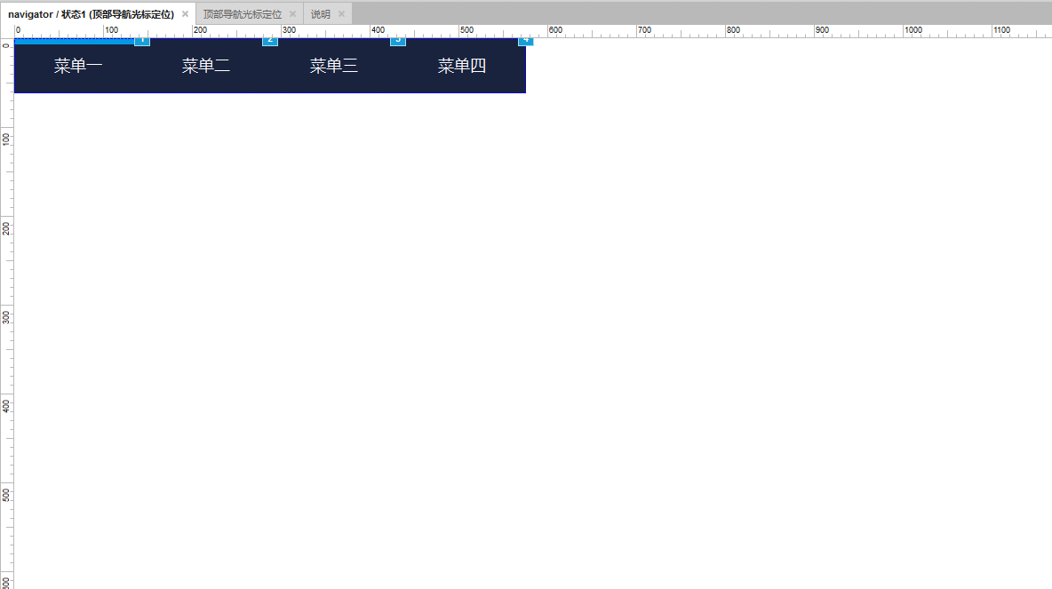The width and height of the screenshot is (1052, 589).
Task: Click interaction note marker 3 on 菜单三
Action: click(398, 41)
